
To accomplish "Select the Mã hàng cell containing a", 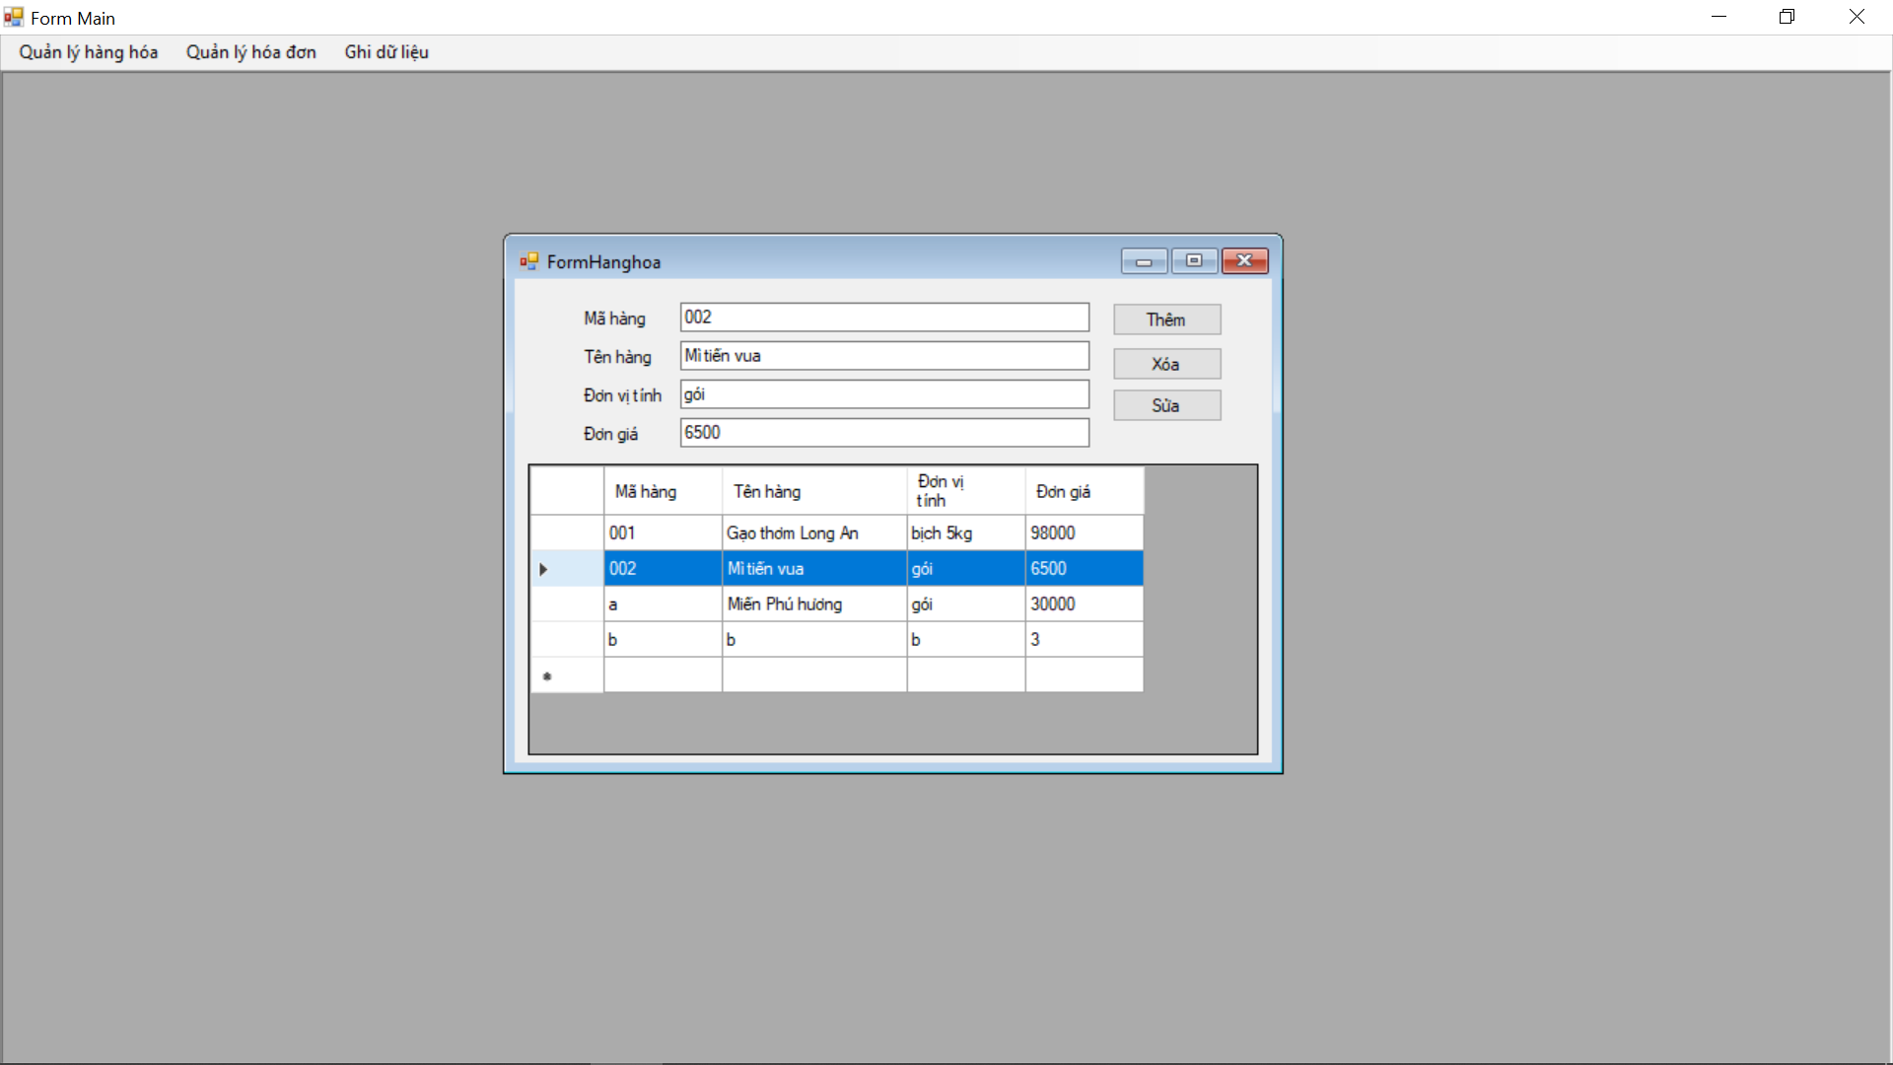I will click(x=664, y=604).
